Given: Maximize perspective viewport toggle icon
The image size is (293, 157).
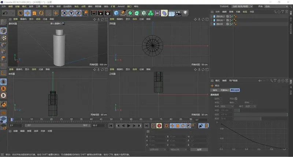Looking at the screenshot, I should coord(106,19).
